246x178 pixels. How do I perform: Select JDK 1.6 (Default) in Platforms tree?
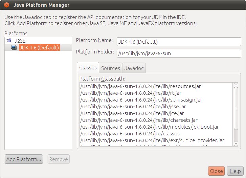coord(39,47)
